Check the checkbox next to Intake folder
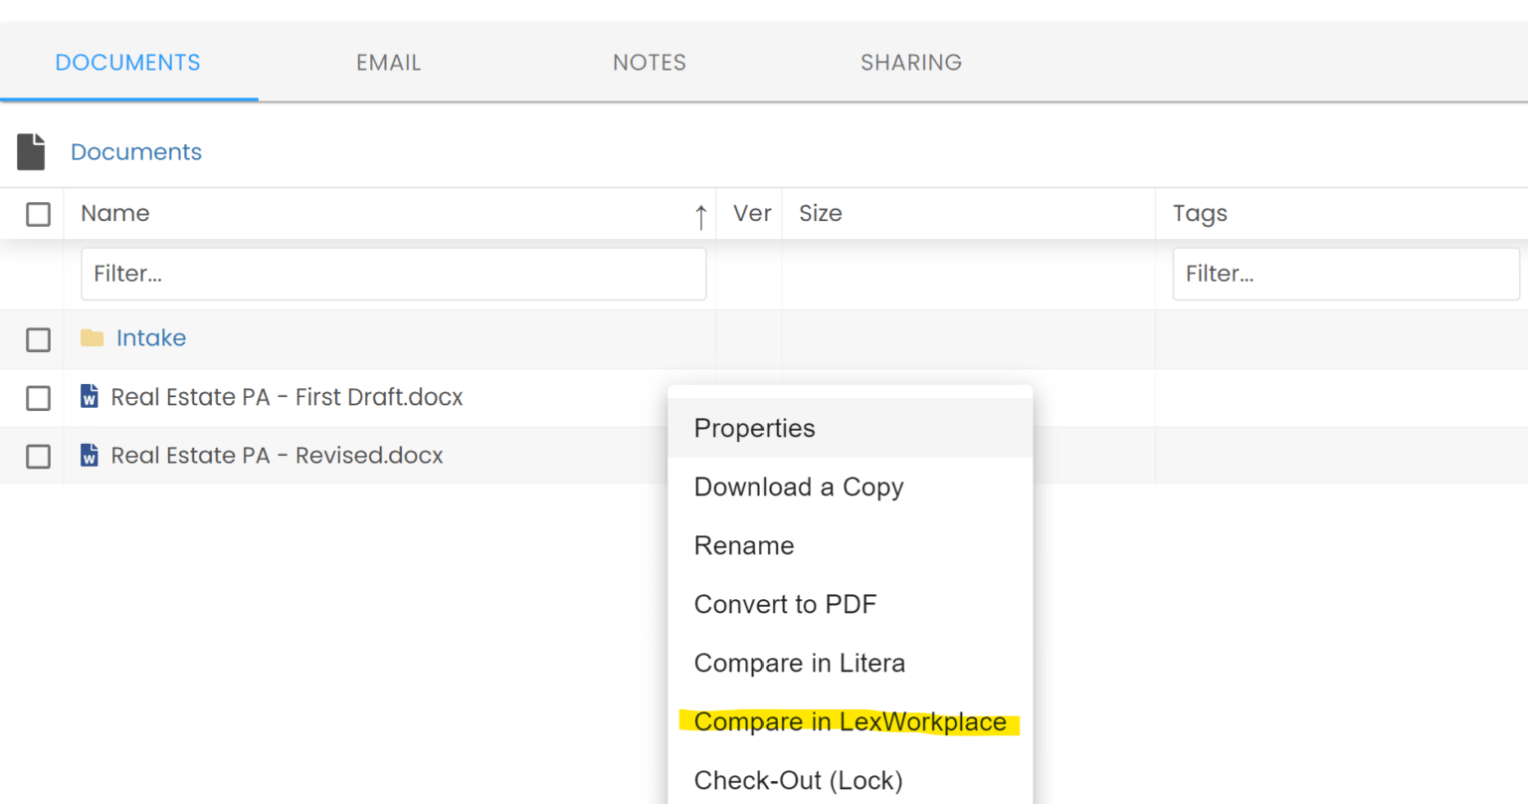The width and height of the screenshot is (1528, 804). (38, 339)
